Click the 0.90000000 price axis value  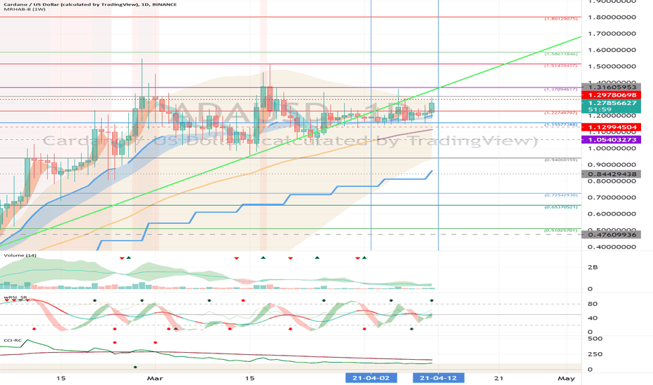coord(612,164)
